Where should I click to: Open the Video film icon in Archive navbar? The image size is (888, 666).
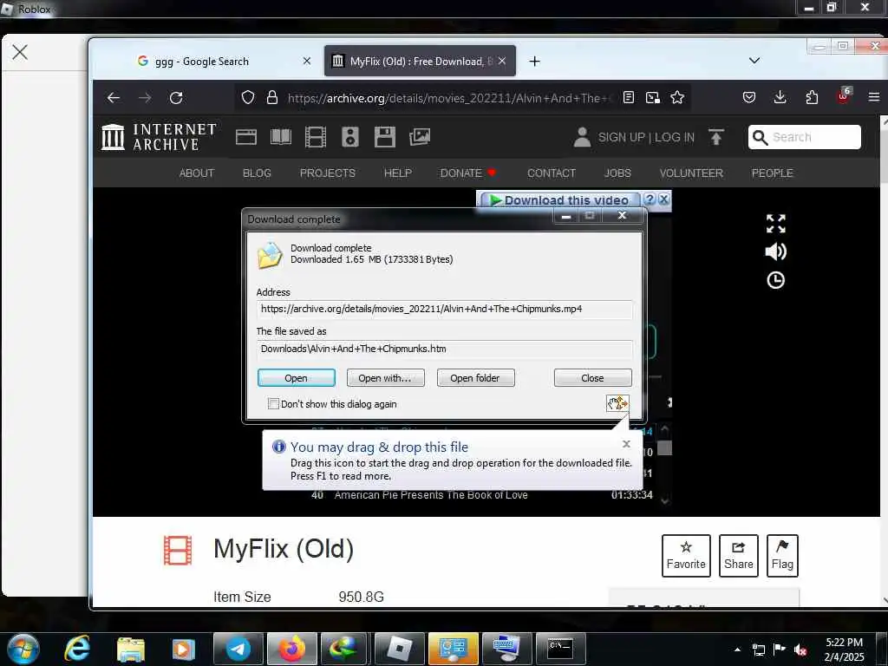[316, 137]
